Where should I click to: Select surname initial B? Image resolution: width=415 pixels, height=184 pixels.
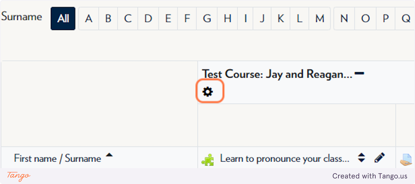[x=108, y=19]
